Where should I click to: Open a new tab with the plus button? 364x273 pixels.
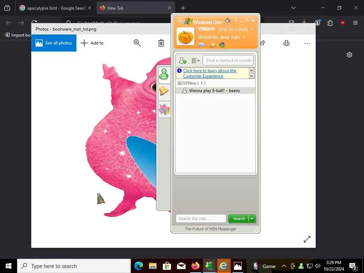[183, 8]
